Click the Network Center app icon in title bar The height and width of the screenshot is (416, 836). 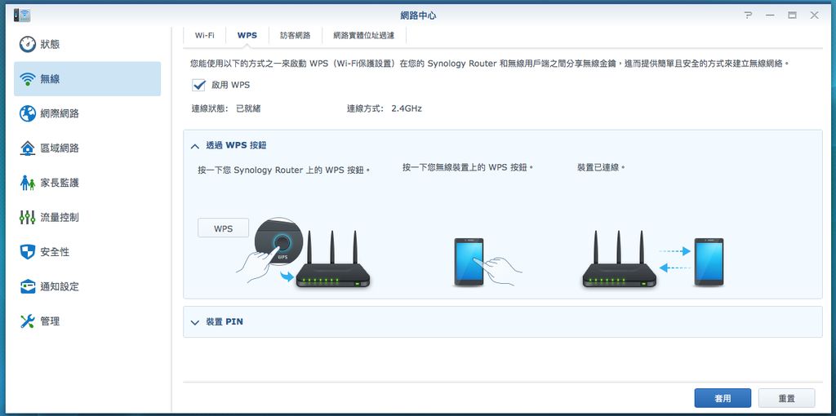click(x=22, y=15)
